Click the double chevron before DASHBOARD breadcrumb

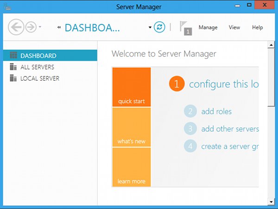point(59,27)
